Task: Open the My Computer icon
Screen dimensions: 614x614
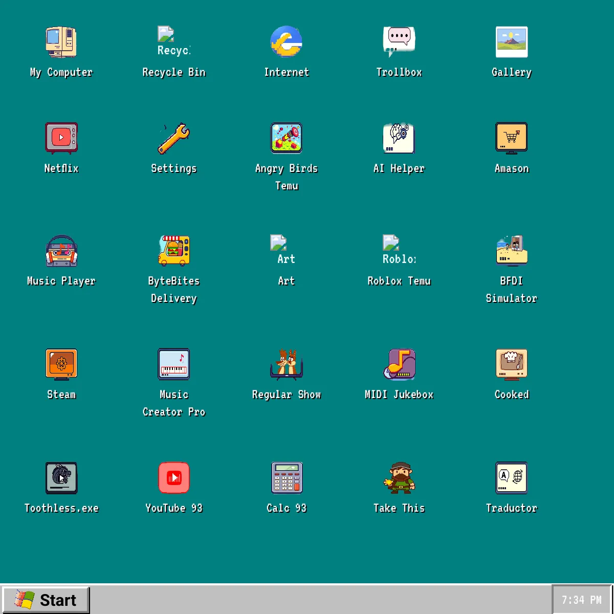Action: click(x=61, y=42)
